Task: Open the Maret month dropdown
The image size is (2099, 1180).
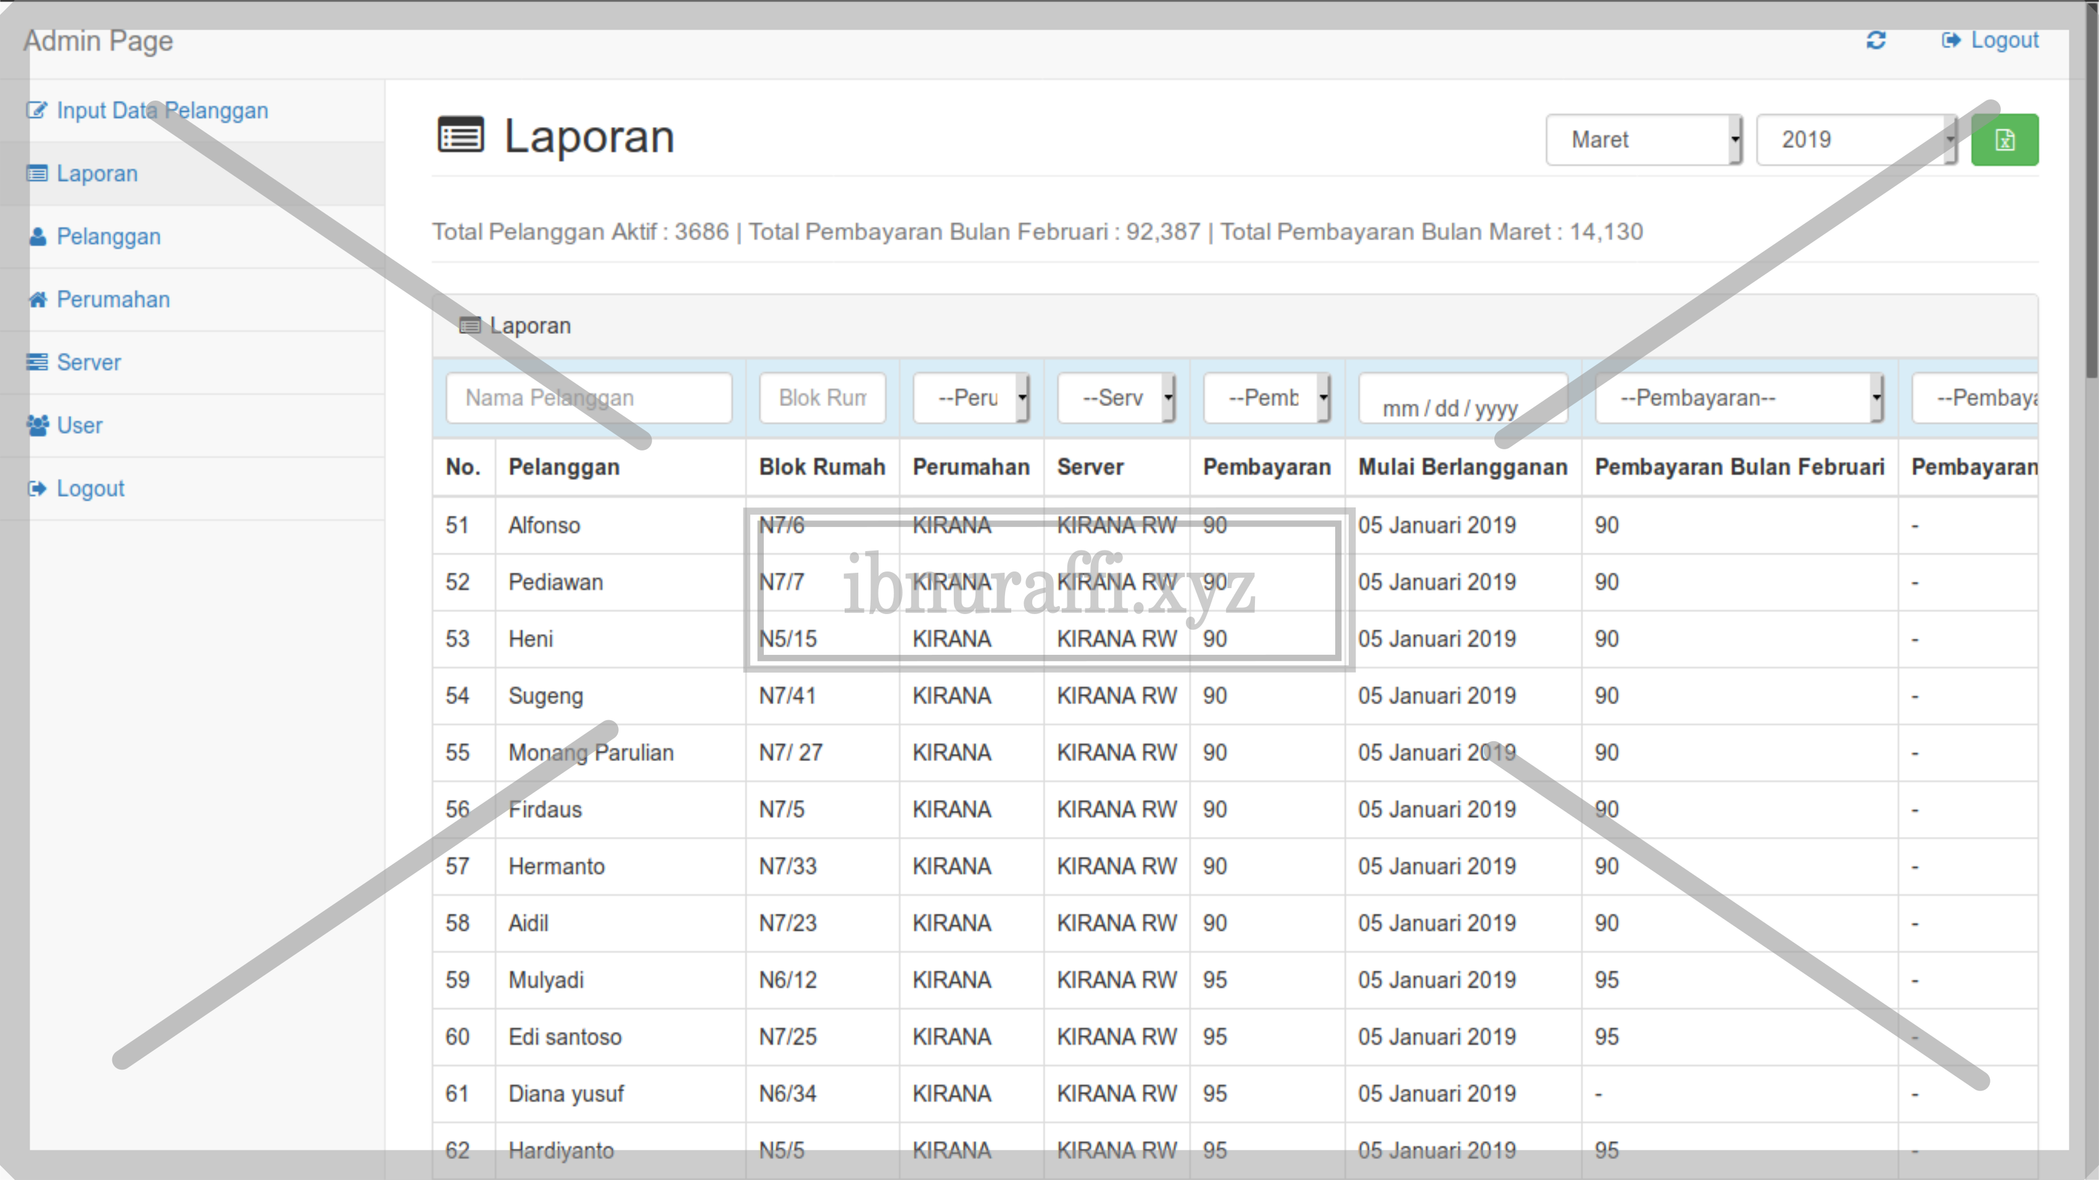Action: click(x=1642, y=140)
